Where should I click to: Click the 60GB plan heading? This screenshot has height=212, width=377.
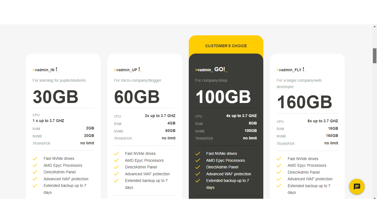click(137, 97)
